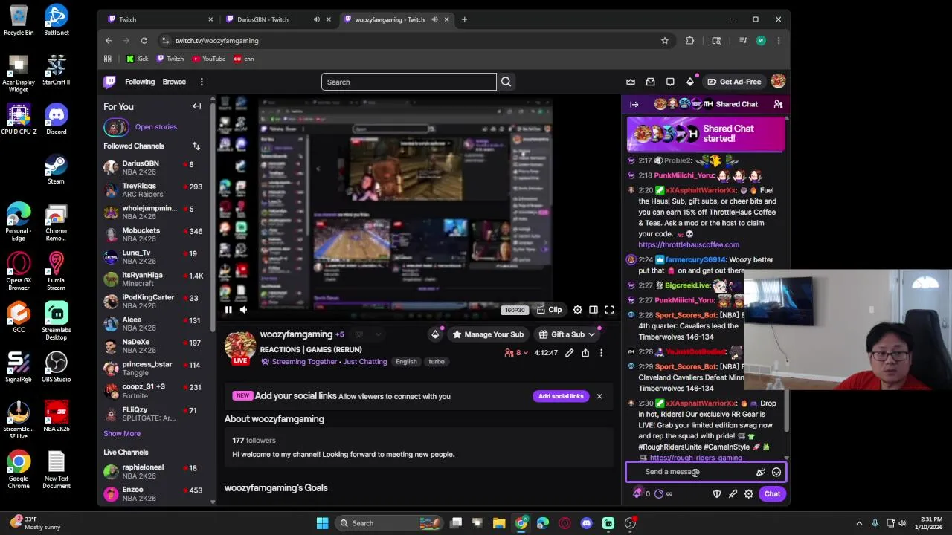Image resolution: width=952 pixels, height=535 pixels.
Task: Click the Get Ad-Free button
Action: click(x=734, y=82)
